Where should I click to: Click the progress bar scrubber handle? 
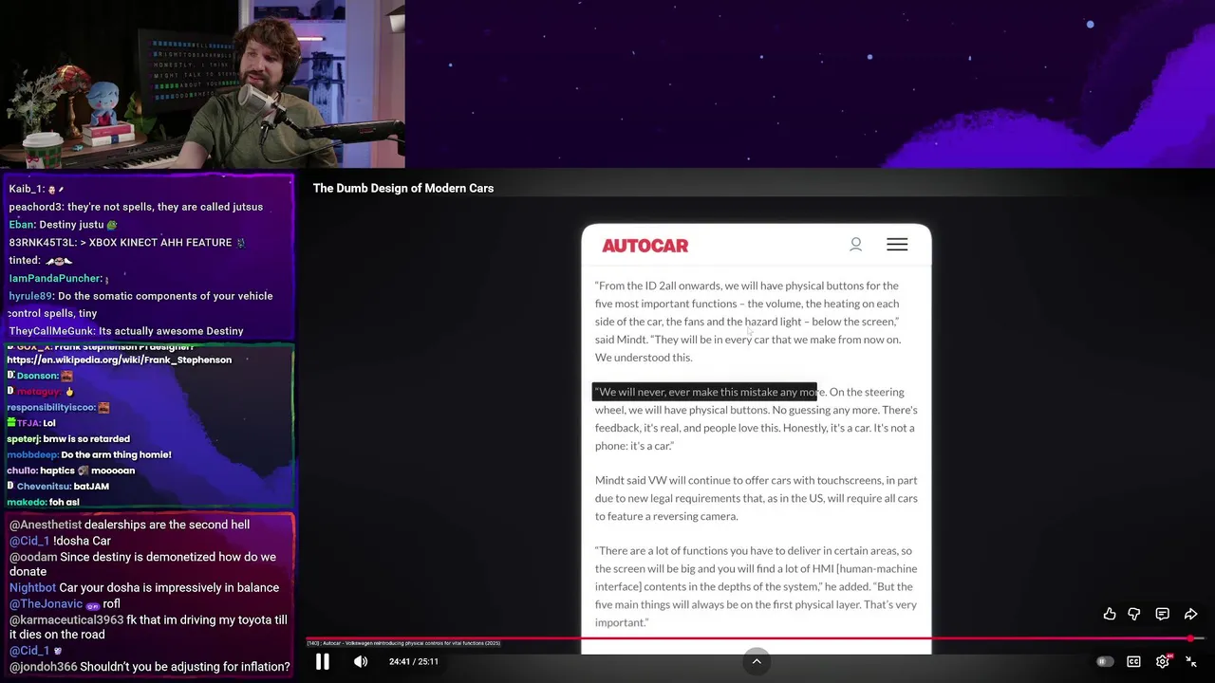point(1190,638)
